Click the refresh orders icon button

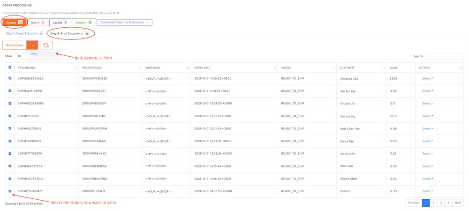pos(46,45)
